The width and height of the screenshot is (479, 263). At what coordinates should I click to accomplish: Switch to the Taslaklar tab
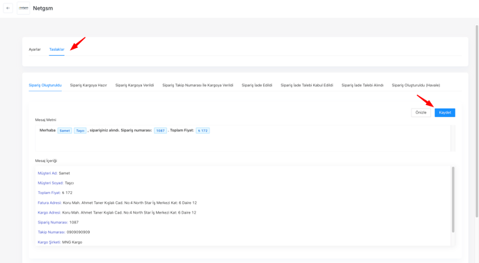coord(57,49)
